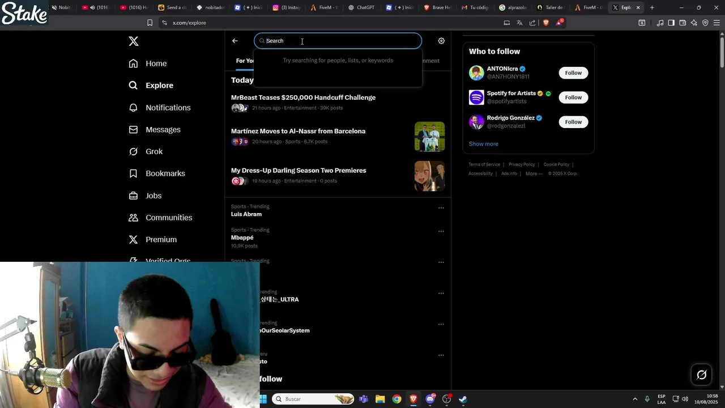
Task: Open more options for 상태는_ULTRA trend
Action: click(x=441, y=294)
